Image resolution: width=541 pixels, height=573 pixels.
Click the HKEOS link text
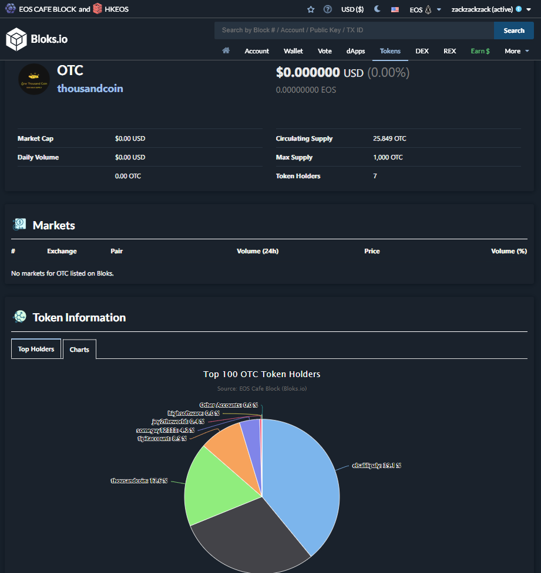pyautogui.click(x=116, y=9)
